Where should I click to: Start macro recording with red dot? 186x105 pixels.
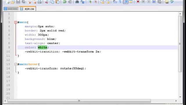(x=138, y=2)
